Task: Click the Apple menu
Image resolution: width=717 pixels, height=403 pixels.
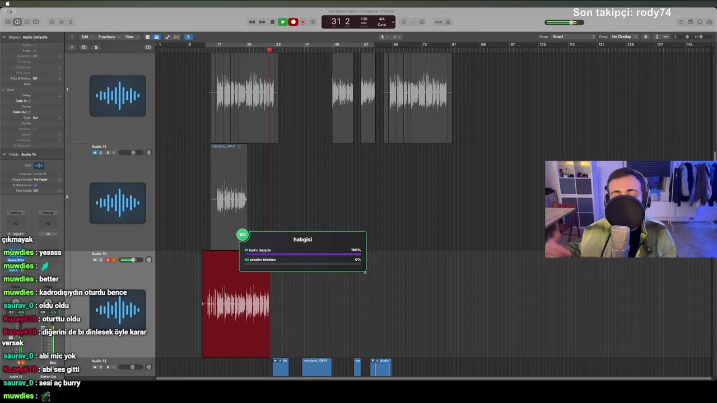Action: click(7, 3)
